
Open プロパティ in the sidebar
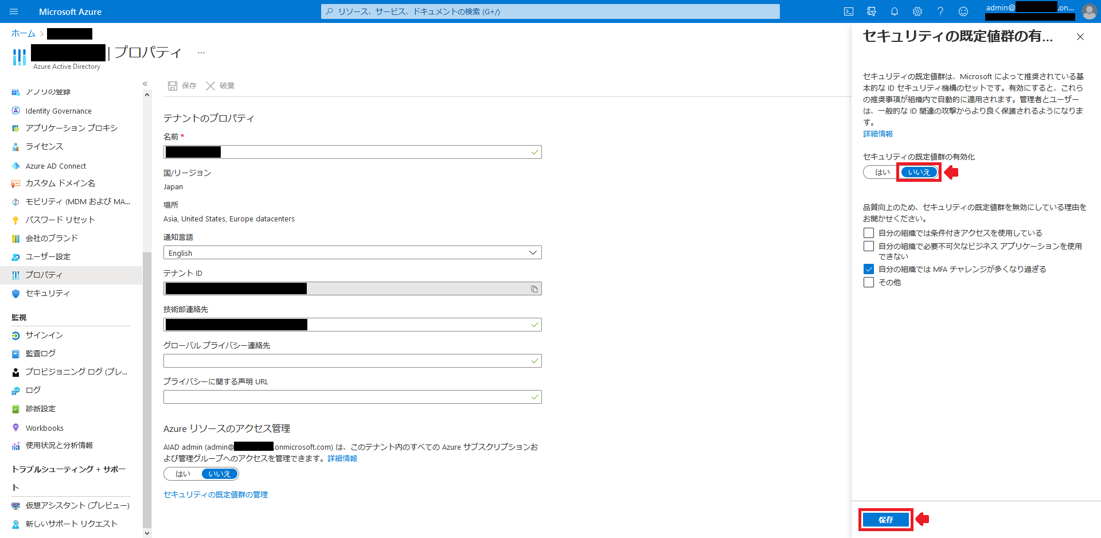[x=71, y=275]
